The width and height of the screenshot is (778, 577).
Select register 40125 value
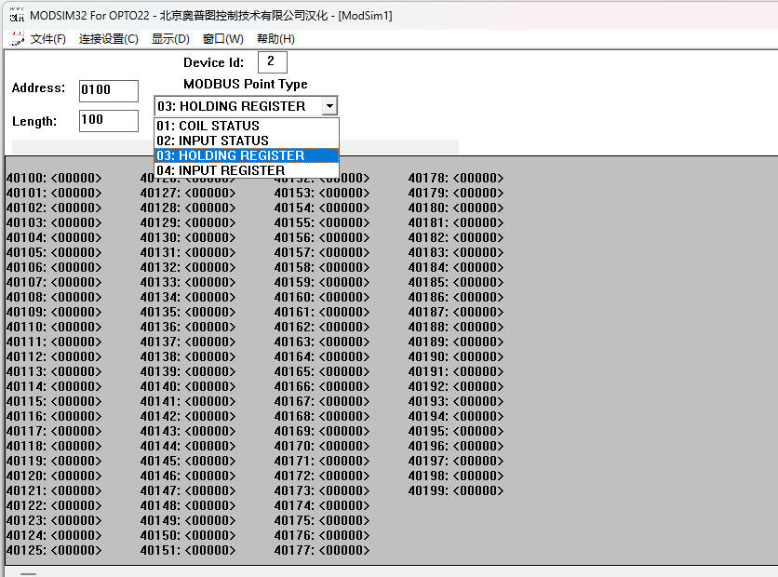pyautogui.click(x=75, y=550)
